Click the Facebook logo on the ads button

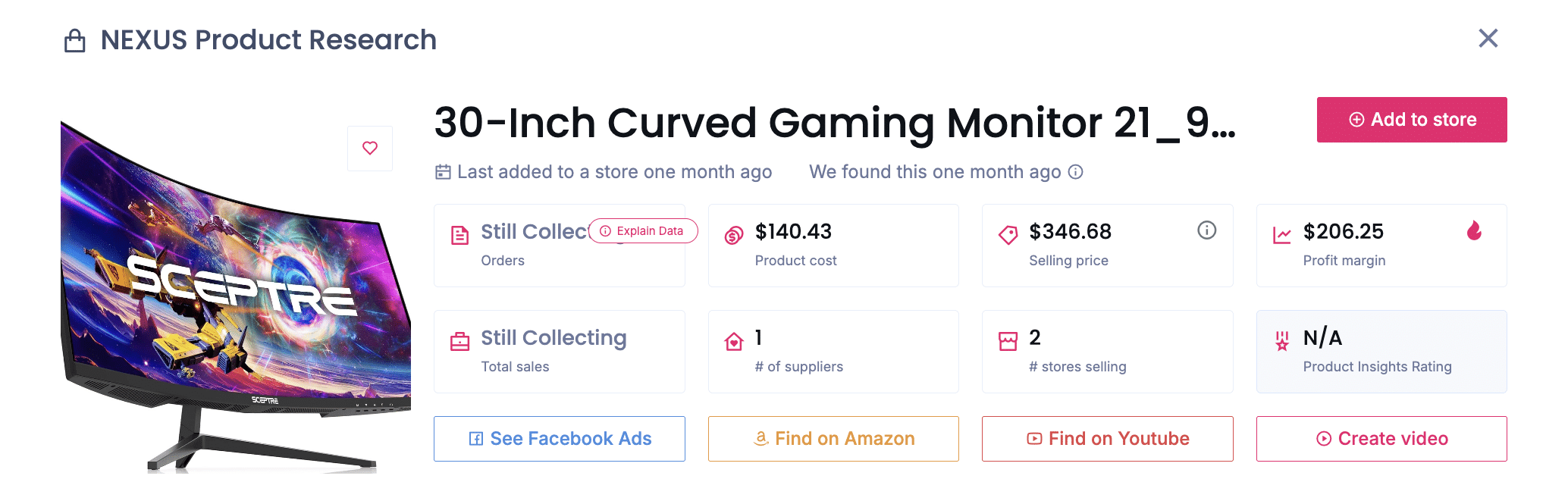coord(475,439)
